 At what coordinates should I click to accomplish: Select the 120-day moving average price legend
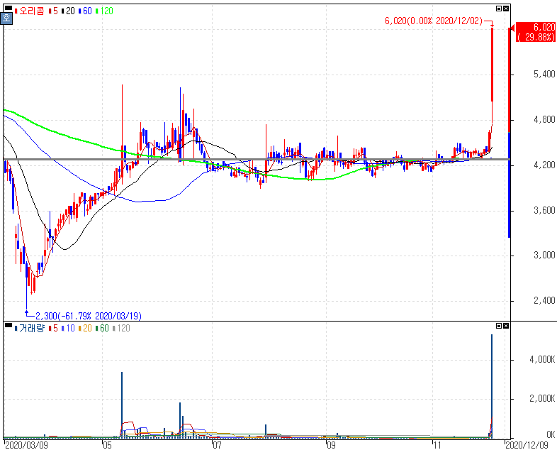click(x=104, y=11)
